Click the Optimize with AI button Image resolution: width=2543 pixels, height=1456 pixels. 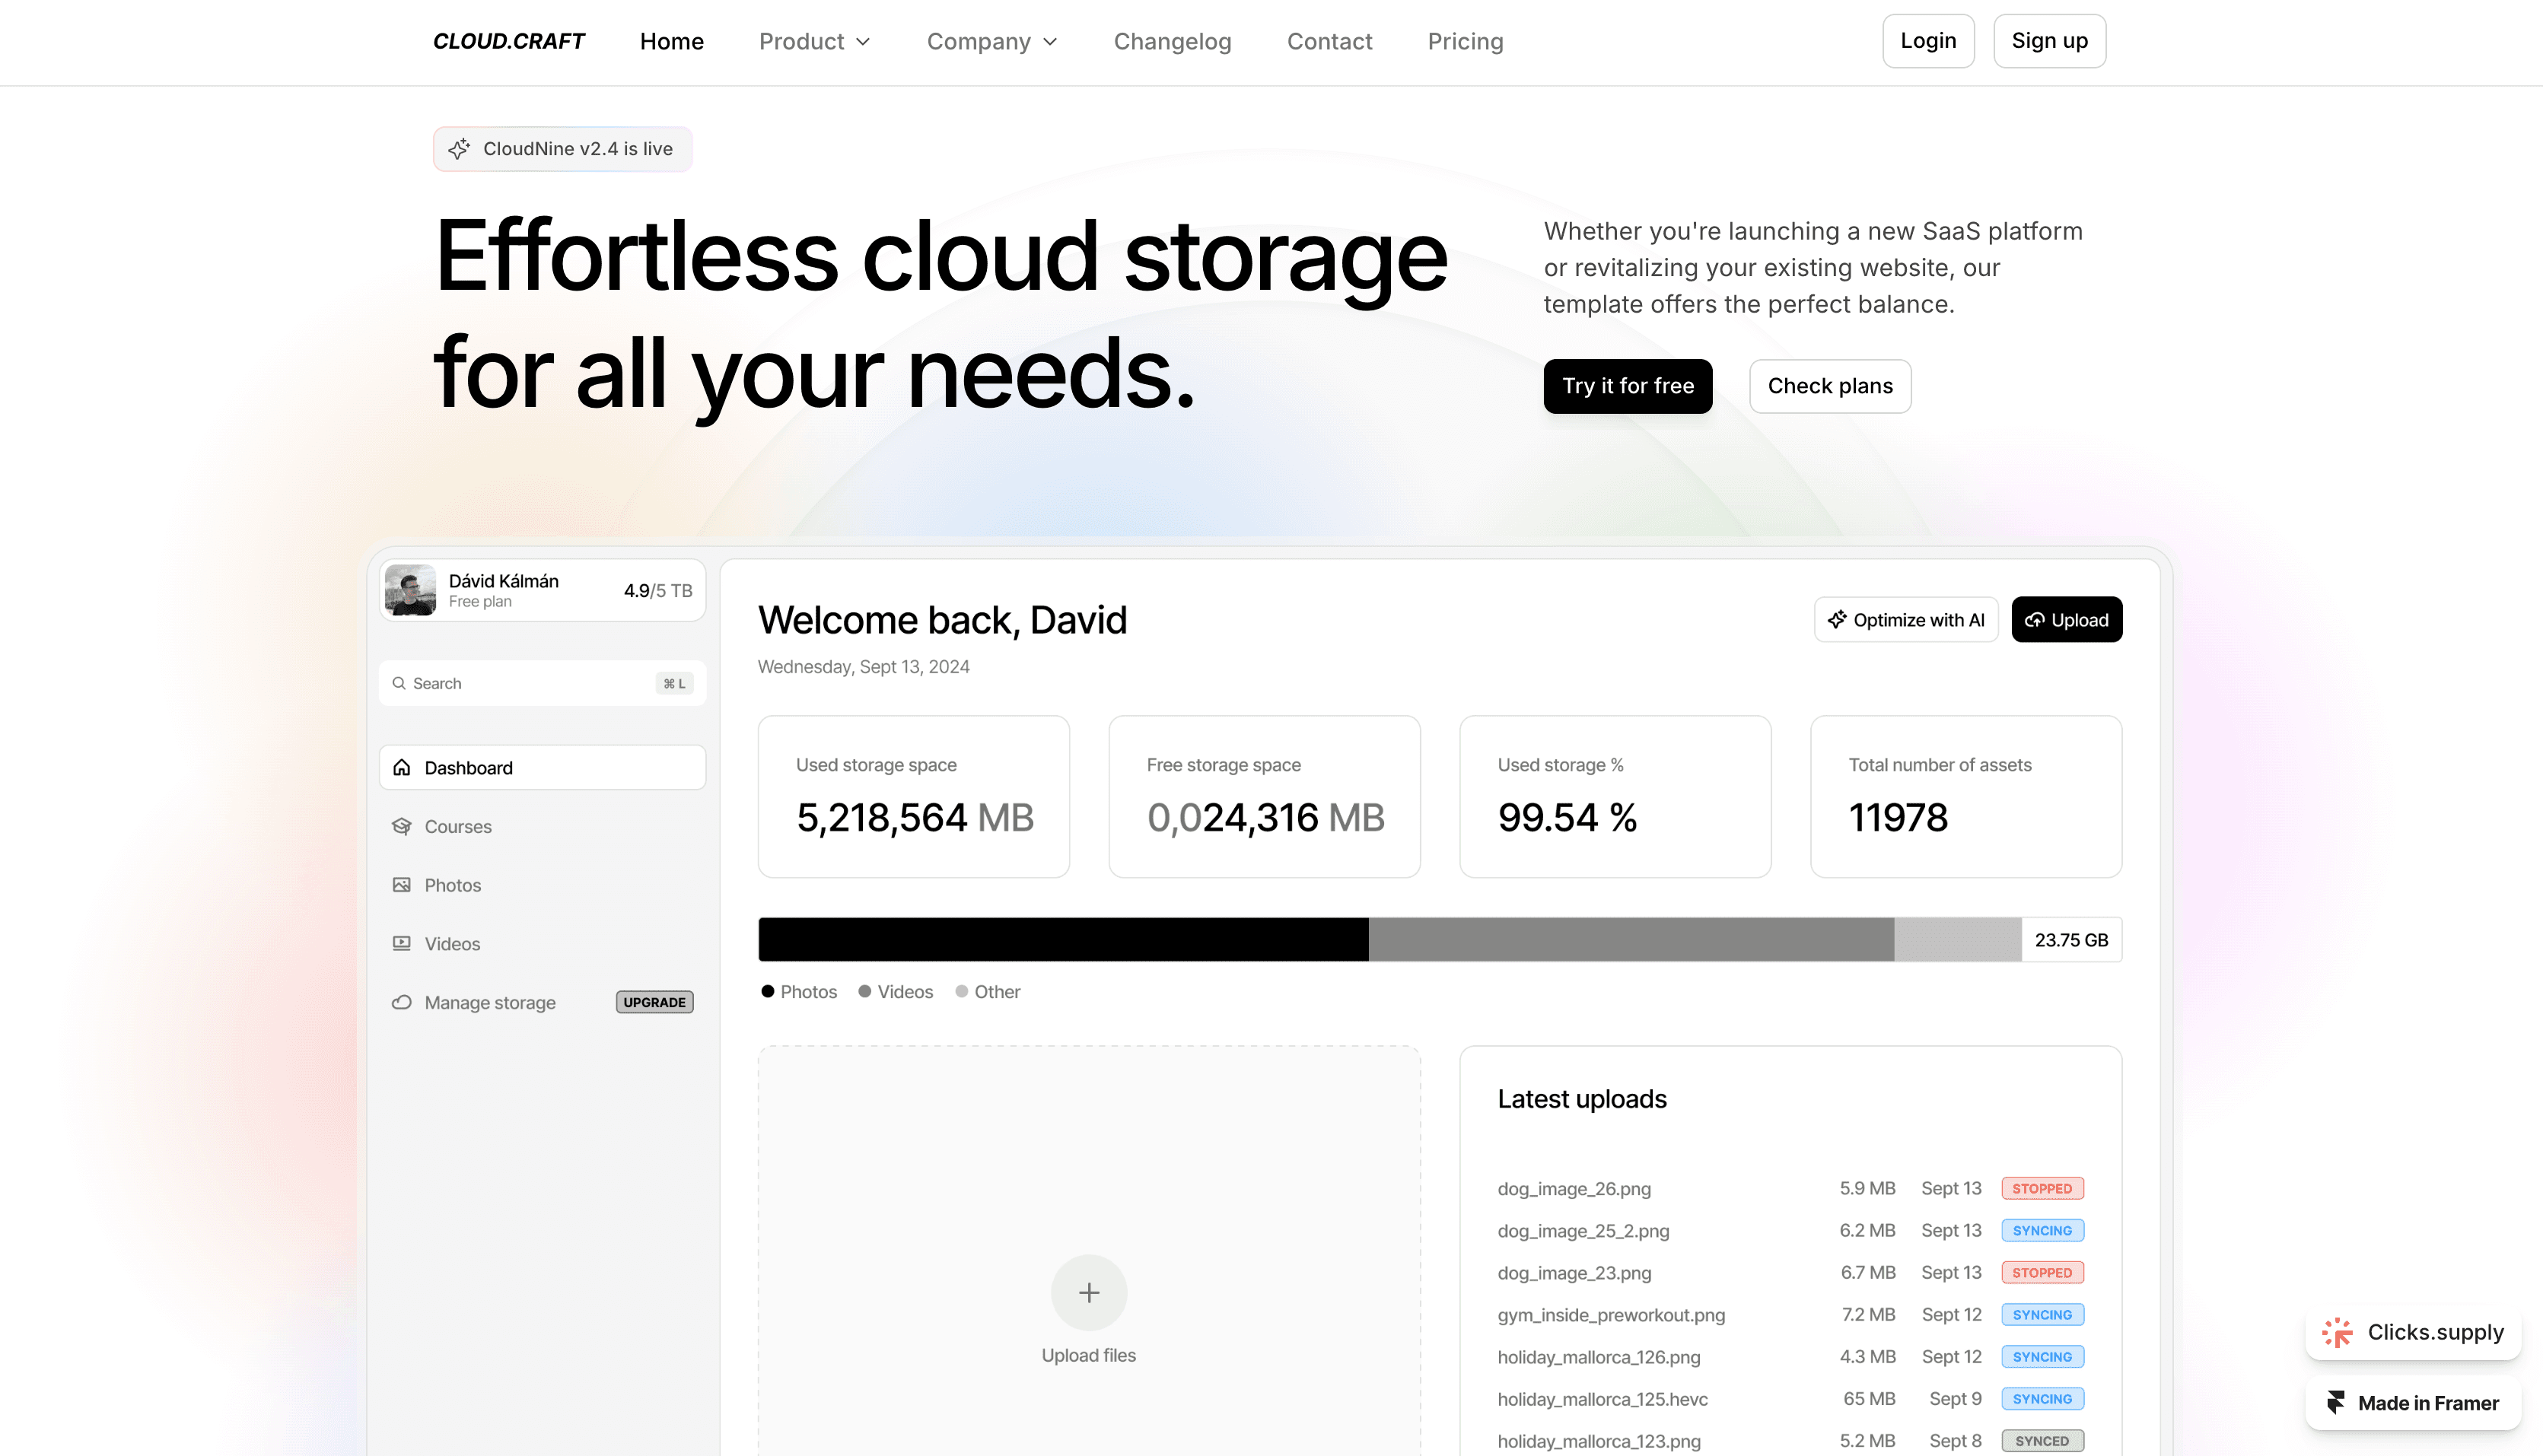[x=1906, y=620]
